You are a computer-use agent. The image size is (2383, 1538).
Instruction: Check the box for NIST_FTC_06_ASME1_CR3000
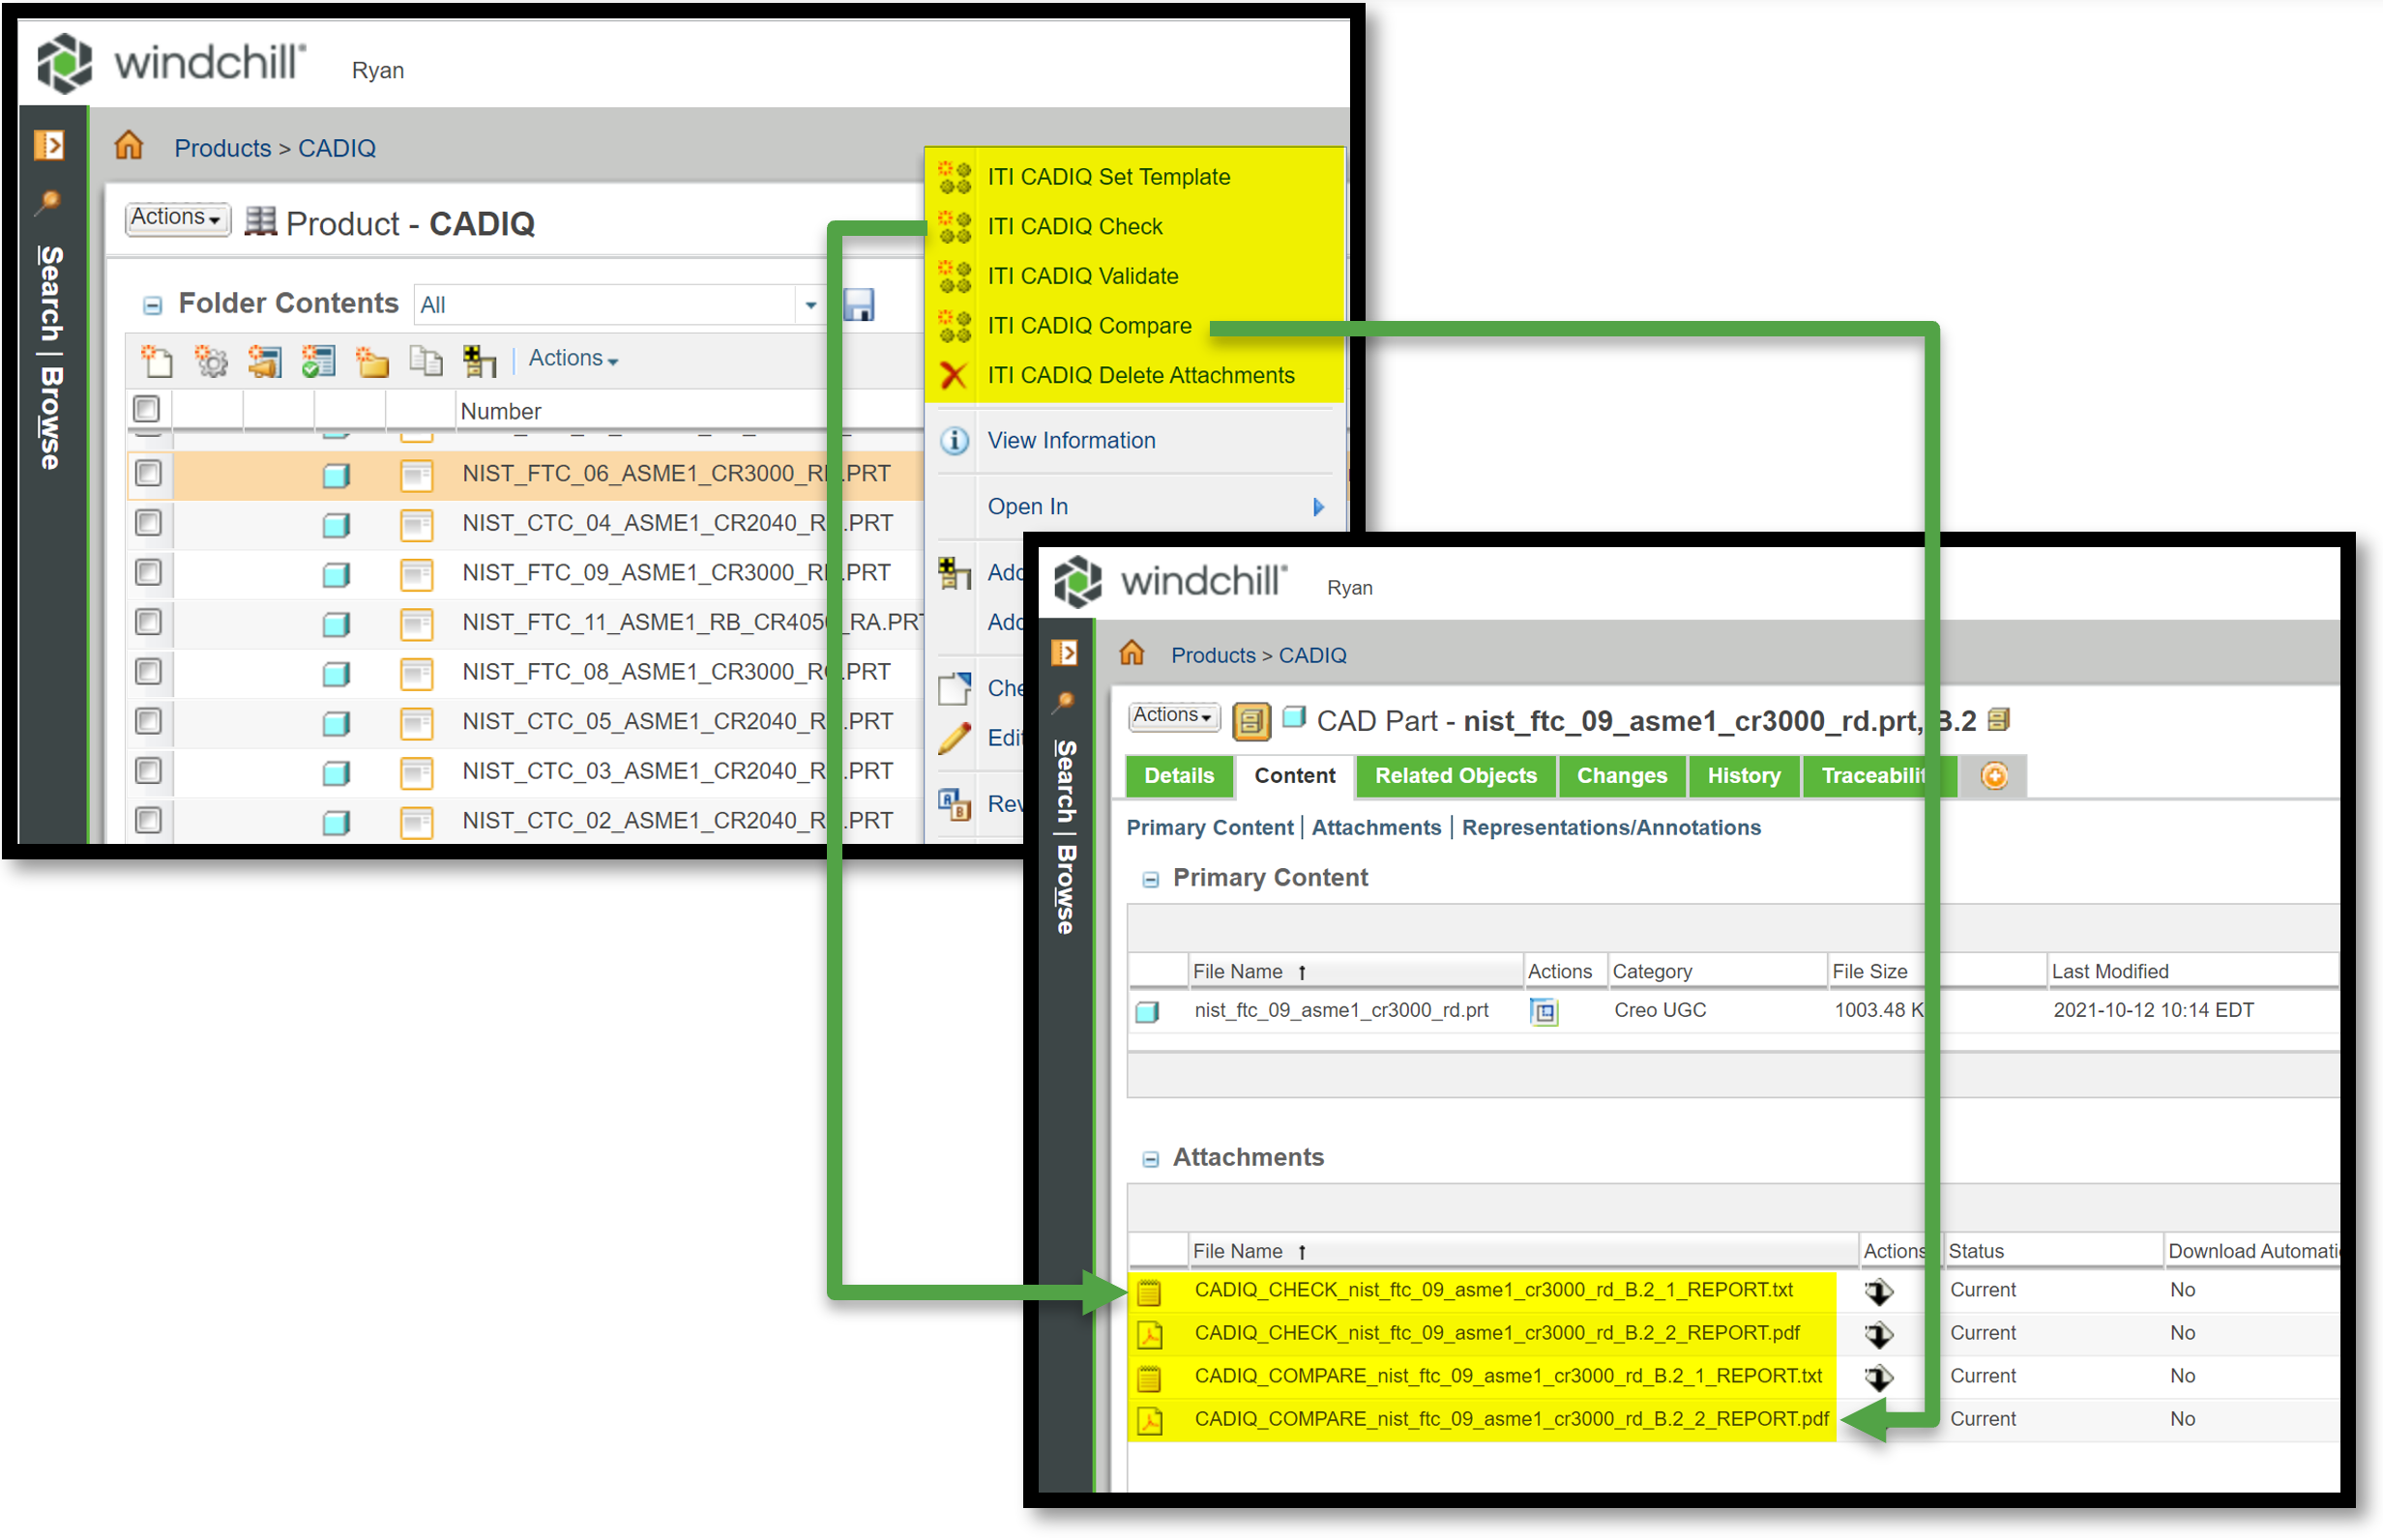coord(148,473)
